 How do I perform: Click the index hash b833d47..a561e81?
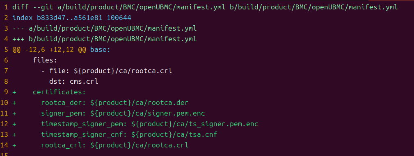pyautogui.click(x=68, y=18)
